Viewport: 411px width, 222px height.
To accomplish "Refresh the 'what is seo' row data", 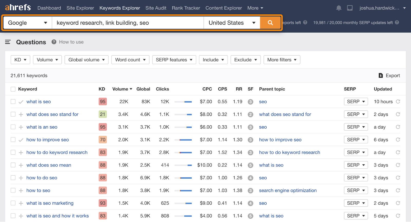I will tap(398, 102).
